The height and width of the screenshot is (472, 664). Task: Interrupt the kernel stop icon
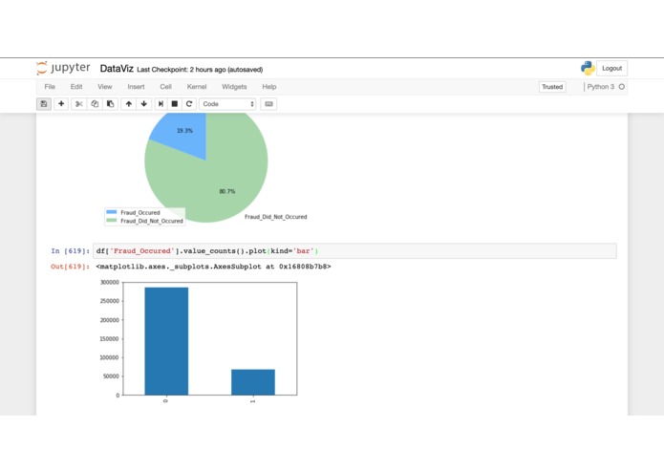pos(175,104)
